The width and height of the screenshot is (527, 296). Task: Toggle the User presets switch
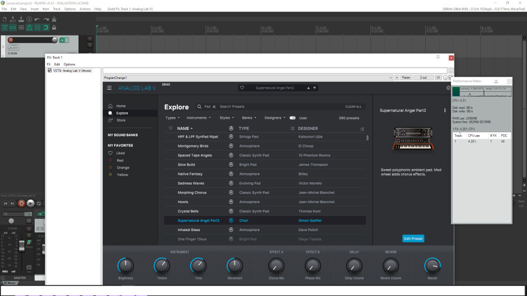[x=293, y=118]
